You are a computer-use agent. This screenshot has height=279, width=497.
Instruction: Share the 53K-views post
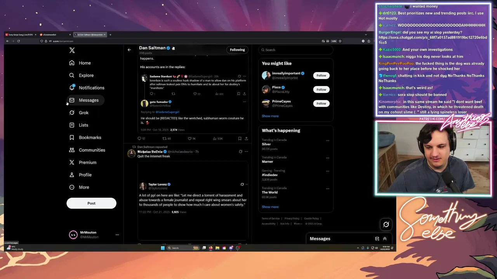pyautogui.click(x=246, y=138)
